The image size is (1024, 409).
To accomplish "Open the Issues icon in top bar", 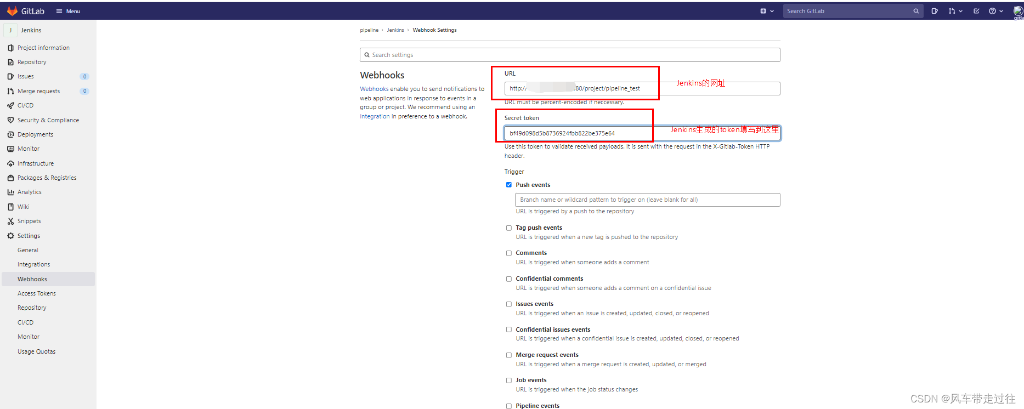I will pos(935,11).
